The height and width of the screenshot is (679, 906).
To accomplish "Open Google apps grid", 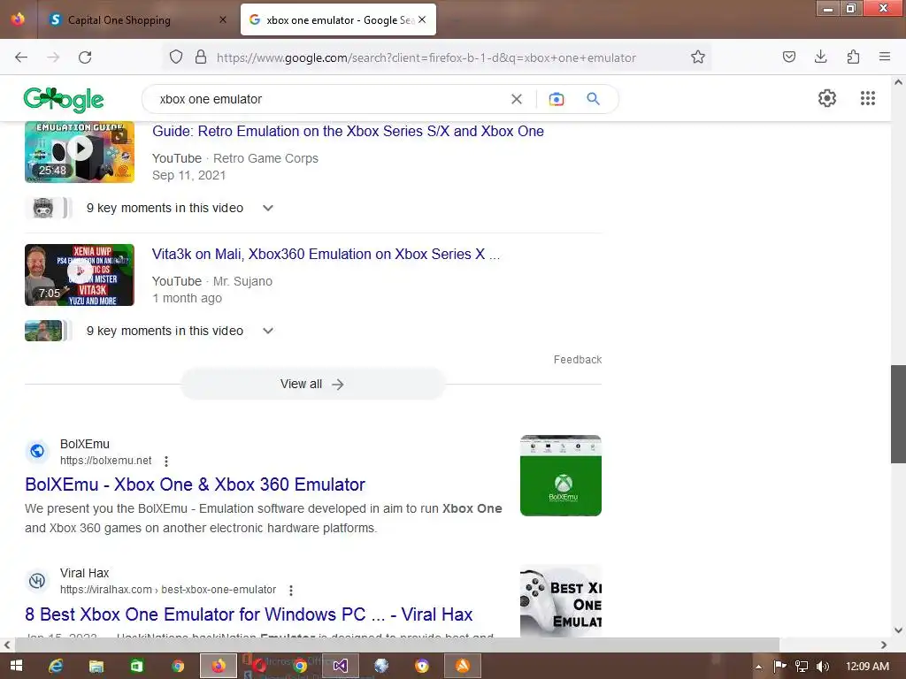I will 868,98.
